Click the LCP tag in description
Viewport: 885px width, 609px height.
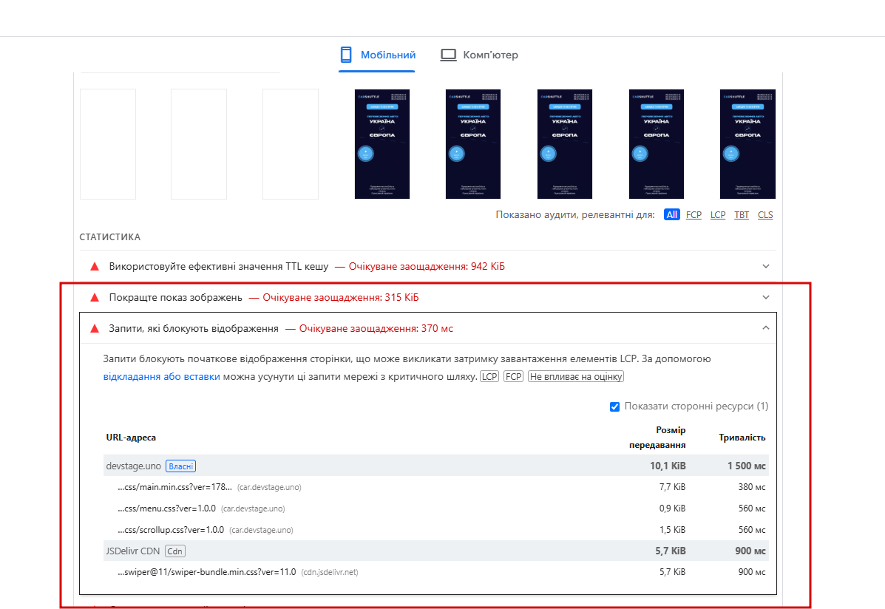pos(489,376)
